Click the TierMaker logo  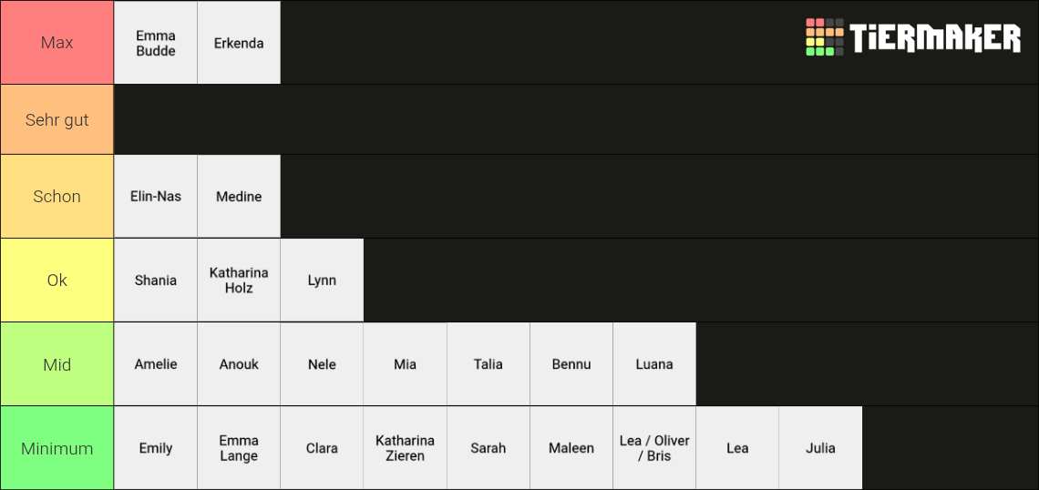coord(912,37)
